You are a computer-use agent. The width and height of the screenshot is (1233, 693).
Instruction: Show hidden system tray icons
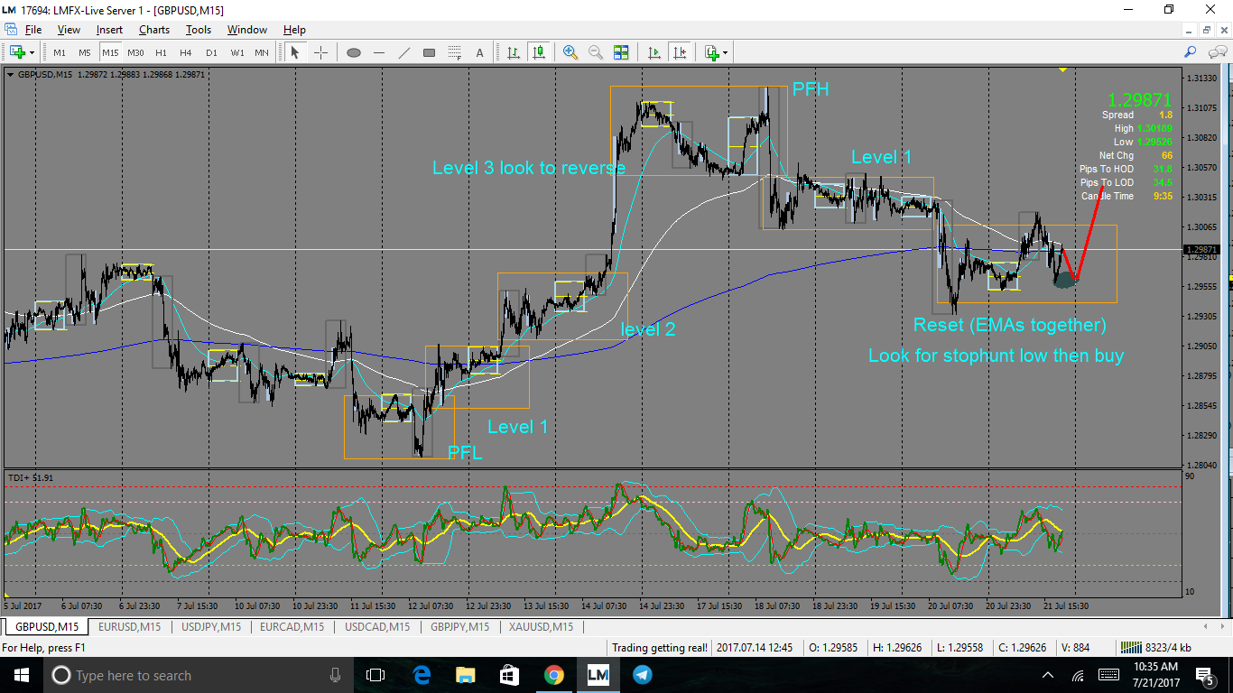pos(1048,675)
